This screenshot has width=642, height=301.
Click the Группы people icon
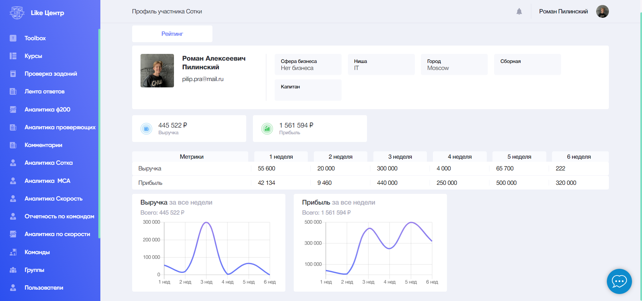(x=13, y=270)
